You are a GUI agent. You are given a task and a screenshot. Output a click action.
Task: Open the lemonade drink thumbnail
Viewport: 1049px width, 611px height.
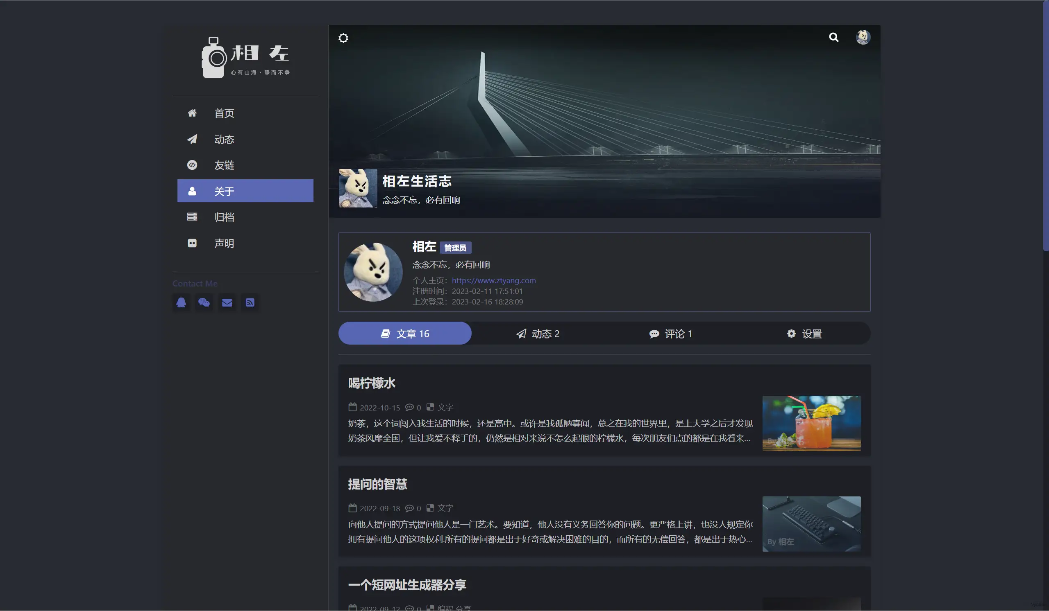811,423
